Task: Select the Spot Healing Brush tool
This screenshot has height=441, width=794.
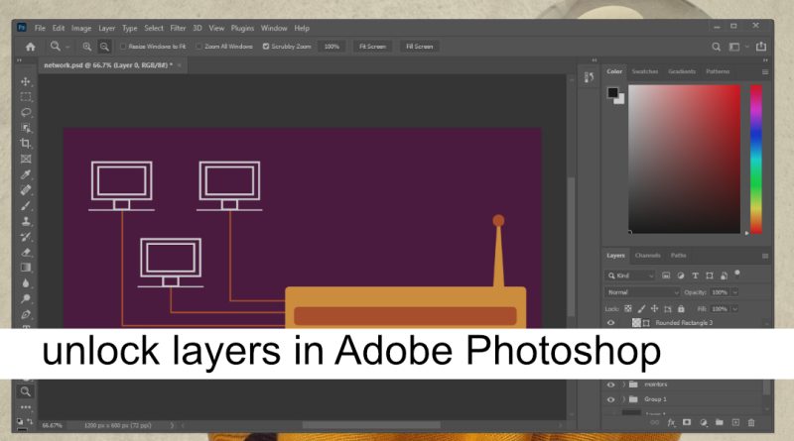Action: [26, 190]
